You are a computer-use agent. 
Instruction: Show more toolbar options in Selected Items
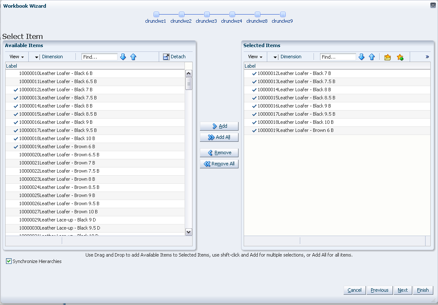[427, 57]
